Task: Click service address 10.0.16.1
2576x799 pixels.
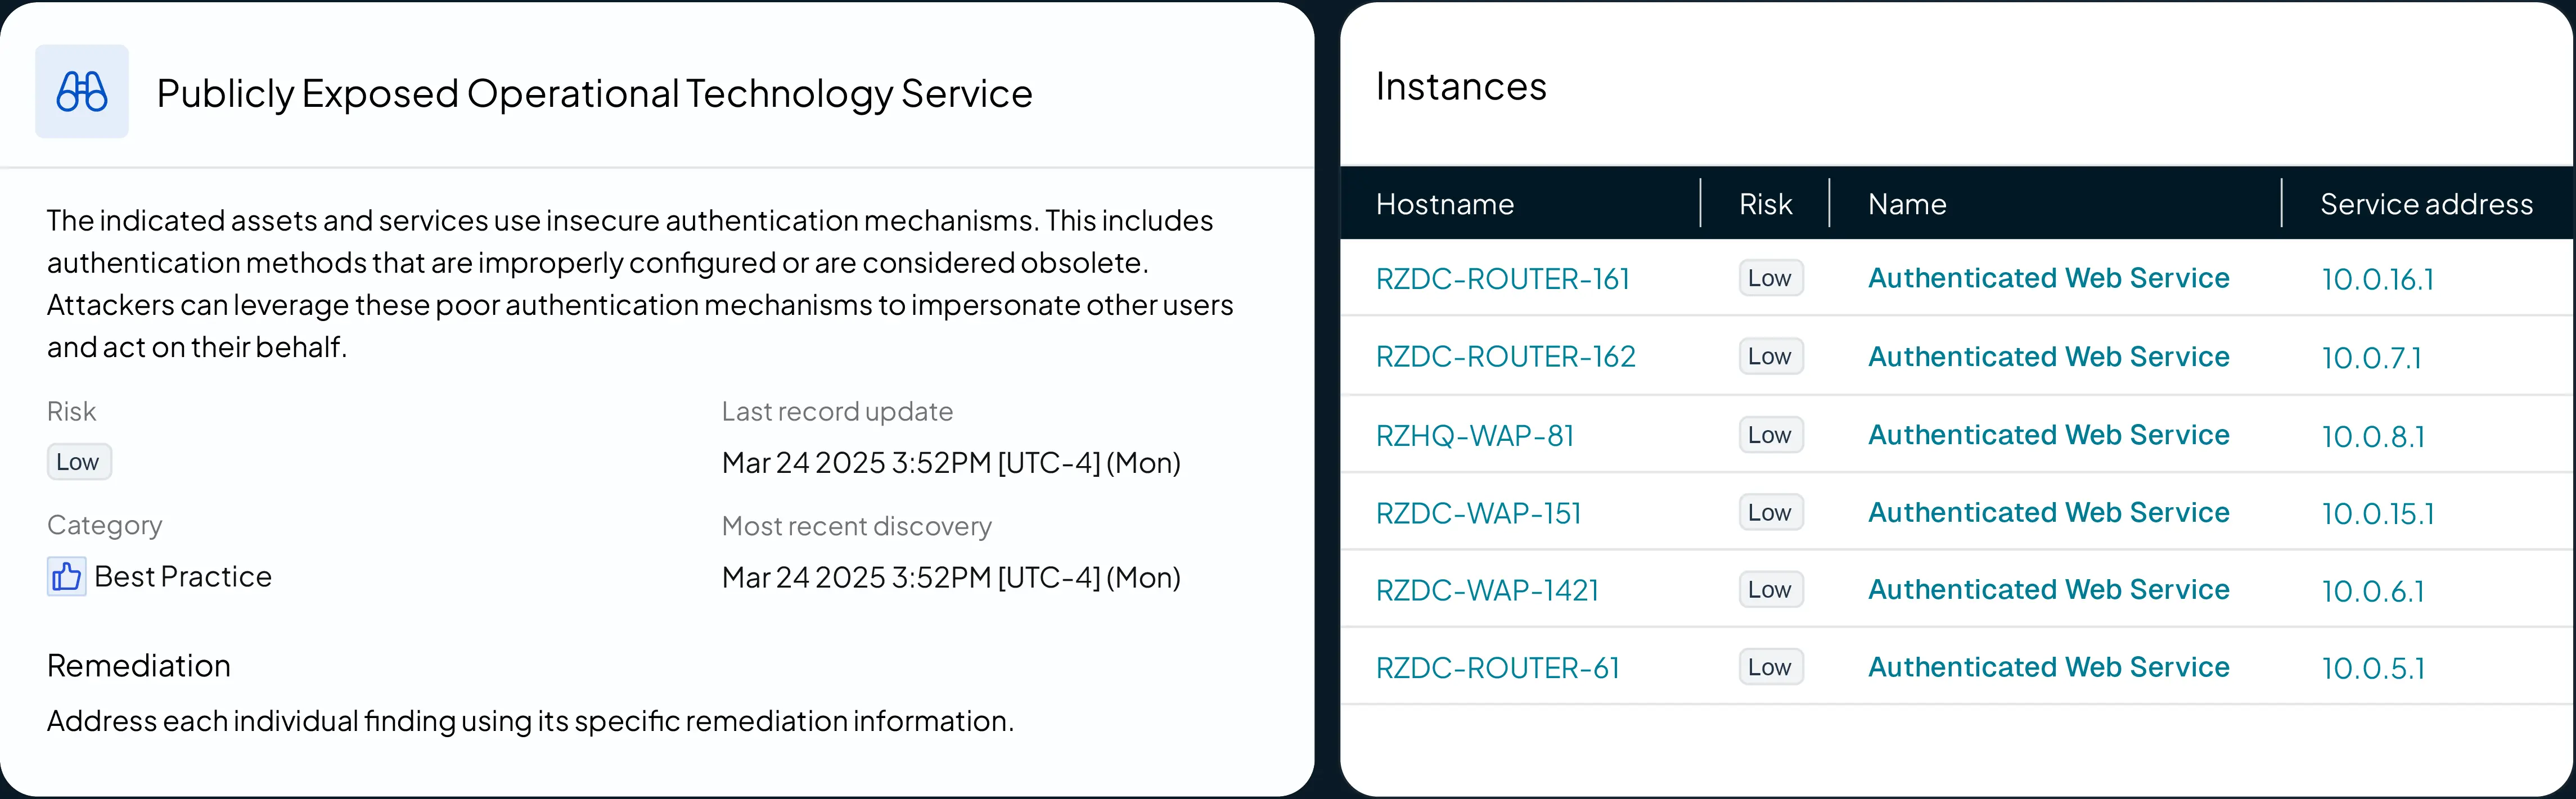Action: tap(2377, 280)
